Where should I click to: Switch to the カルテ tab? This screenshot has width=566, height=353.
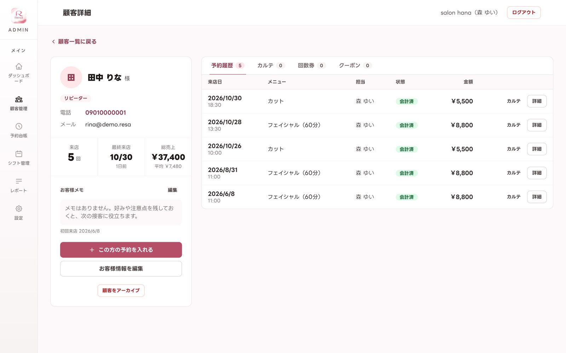pyautogui.click(x=271, y=66)
